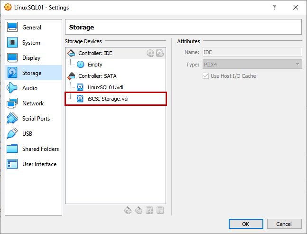This screenshot has height=234, width=307.
Task: Select the Empty optical drive entry
Action: point(94,65)
